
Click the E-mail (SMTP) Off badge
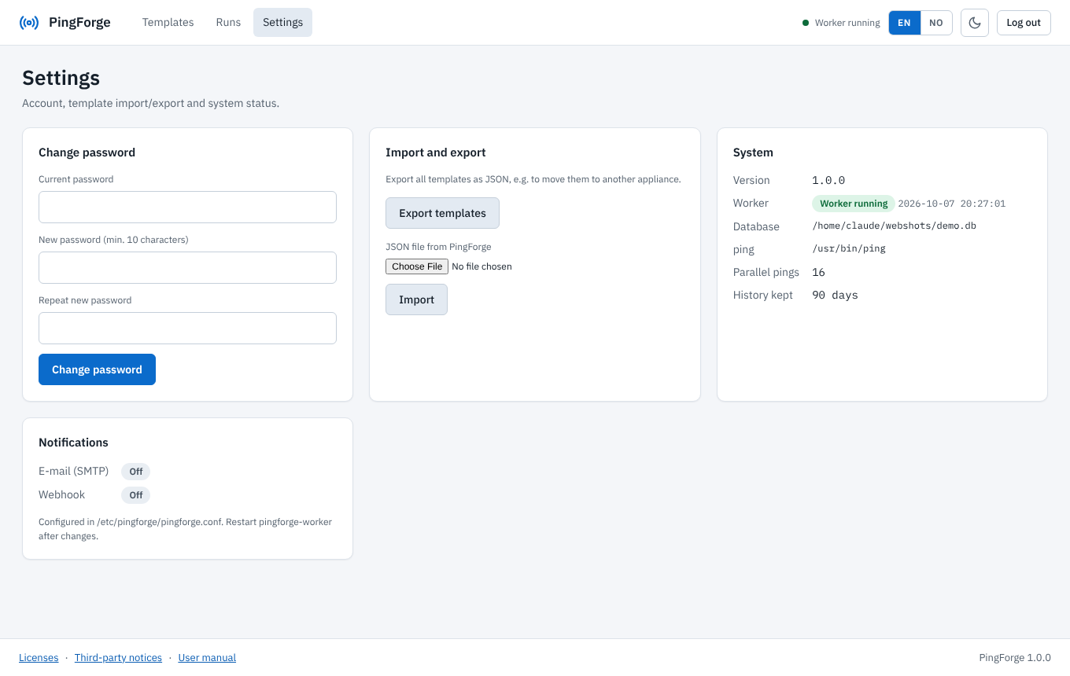pyautogui.click(x=136, y=472)
